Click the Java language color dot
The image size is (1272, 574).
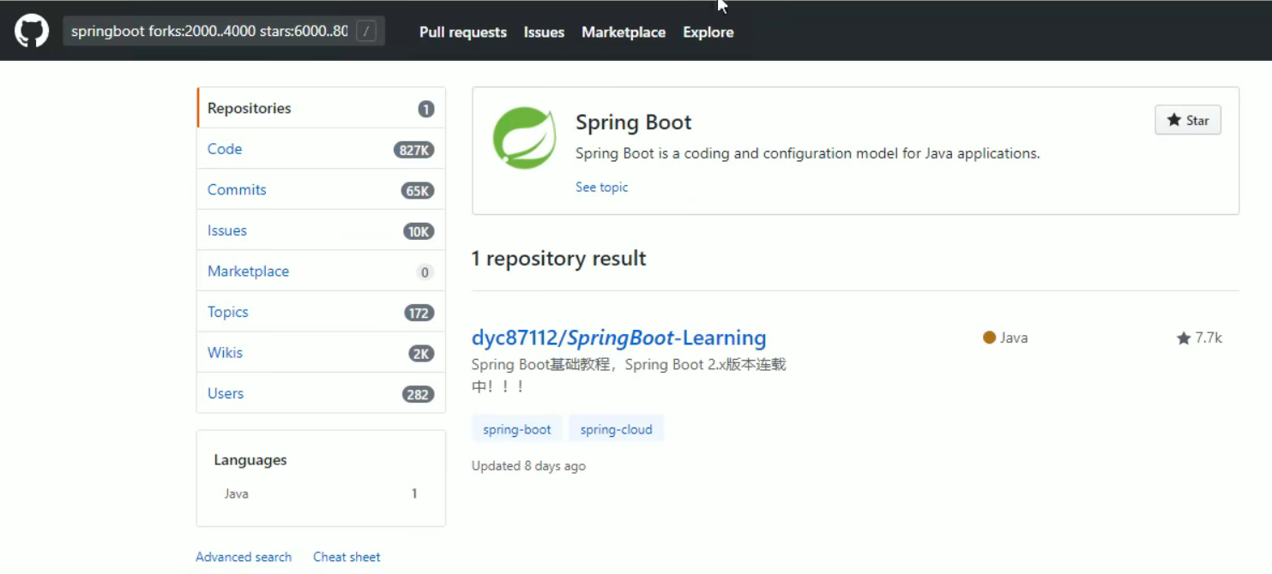[989, 338]
